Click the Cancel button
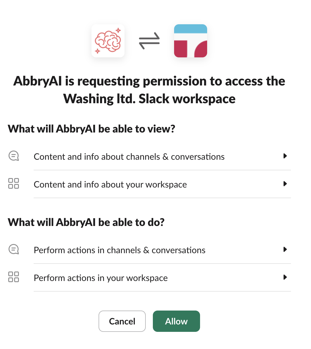 point(122,321)
